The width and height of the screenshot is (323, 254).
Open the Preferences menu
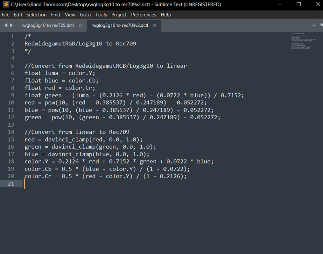(144, 15)
